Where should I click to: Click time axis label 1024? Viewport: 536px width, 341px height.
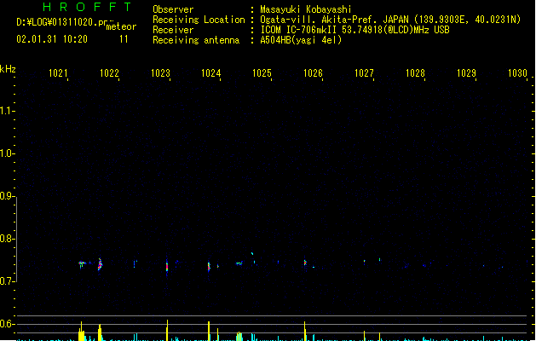211,73
